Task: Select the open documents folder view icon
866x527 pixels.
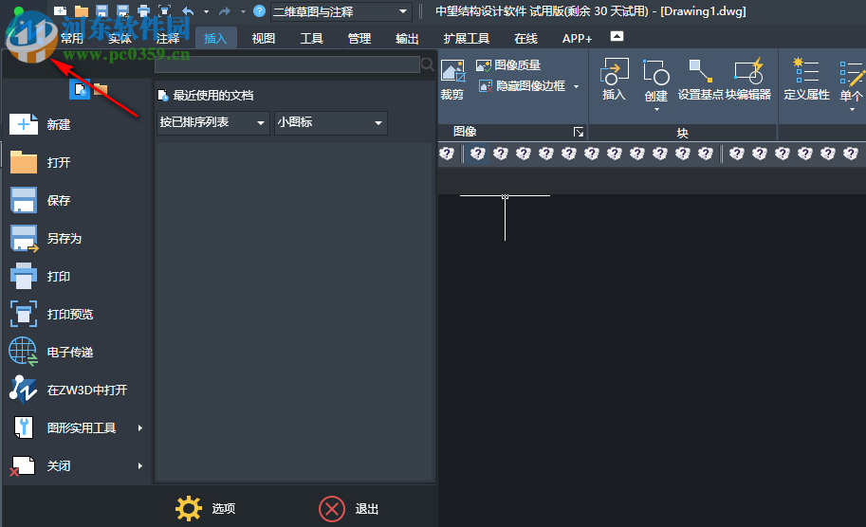Action: [101, 89]
